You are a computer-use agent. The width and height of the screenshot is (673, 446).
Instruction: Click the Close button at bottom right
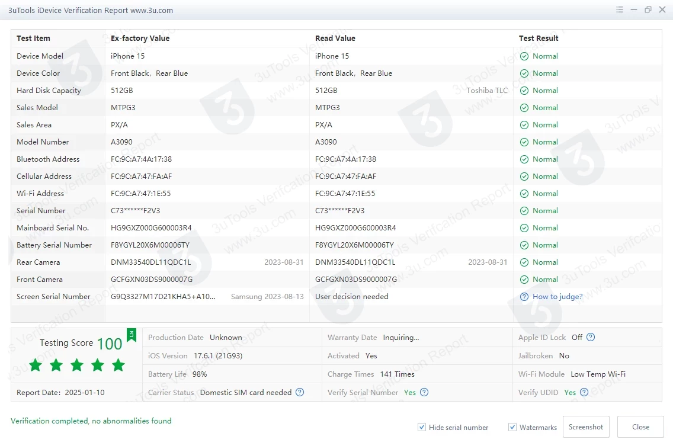tap(640, 426)
